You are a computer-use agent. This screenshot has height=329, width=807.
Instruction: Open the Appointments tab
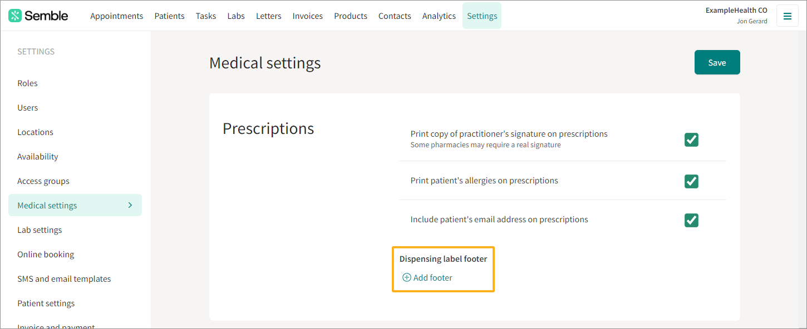click(x=116, y=16)
